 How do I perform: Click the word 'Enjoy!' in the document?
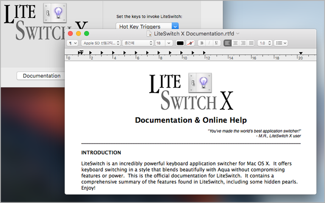click(89, 188)
